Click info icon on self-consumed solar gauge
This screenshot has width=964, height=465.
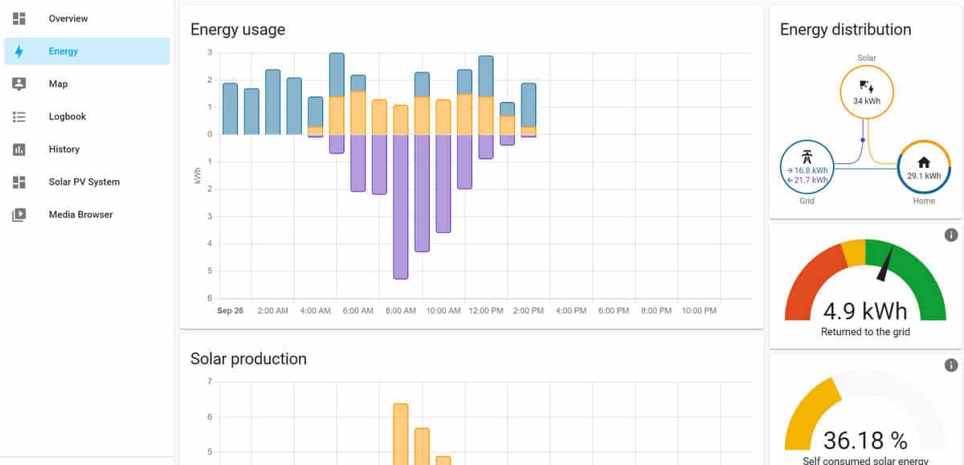(951, 365)
